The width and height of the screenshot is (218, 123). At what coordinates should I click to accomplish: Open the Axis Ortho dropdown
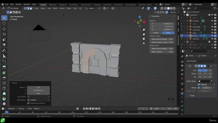[x=38, y=97]
